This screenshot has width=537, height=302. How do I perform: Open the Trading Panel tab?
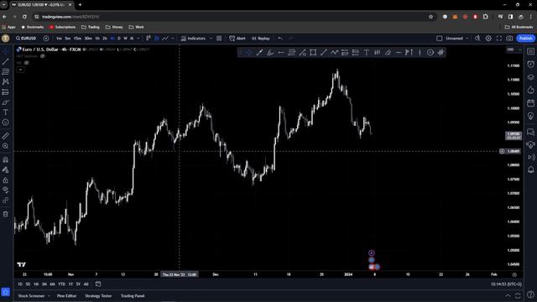133,296
